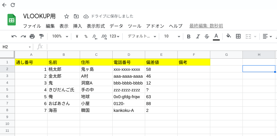277x136 pixels.
Task: Click the VLOOKUP用 document title
Action: [x=39, y=16]
